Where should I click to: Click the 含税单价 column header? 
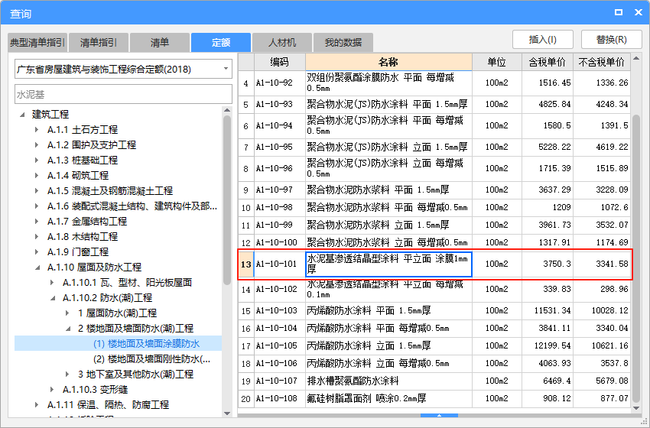tap(548, 62)
